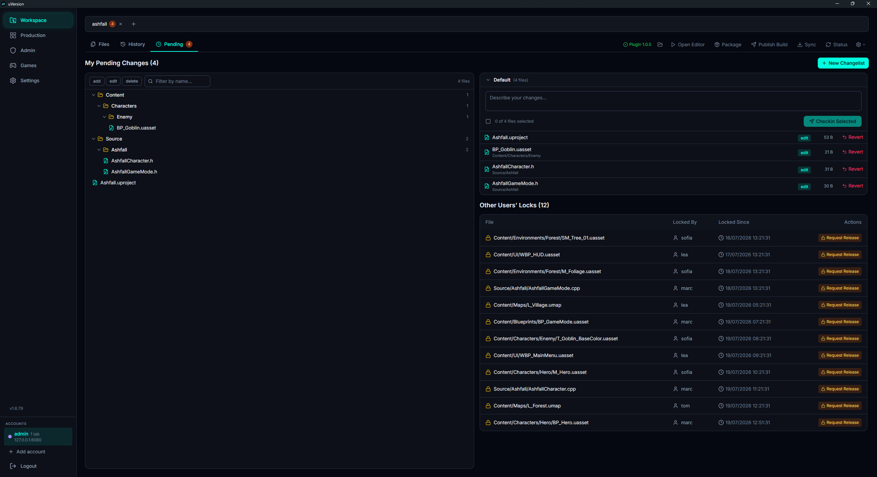The height and width of the screenshot is (477, 877).
Task: Request Release for WBP_MainMenu.uasset
Action: [840, 355]
